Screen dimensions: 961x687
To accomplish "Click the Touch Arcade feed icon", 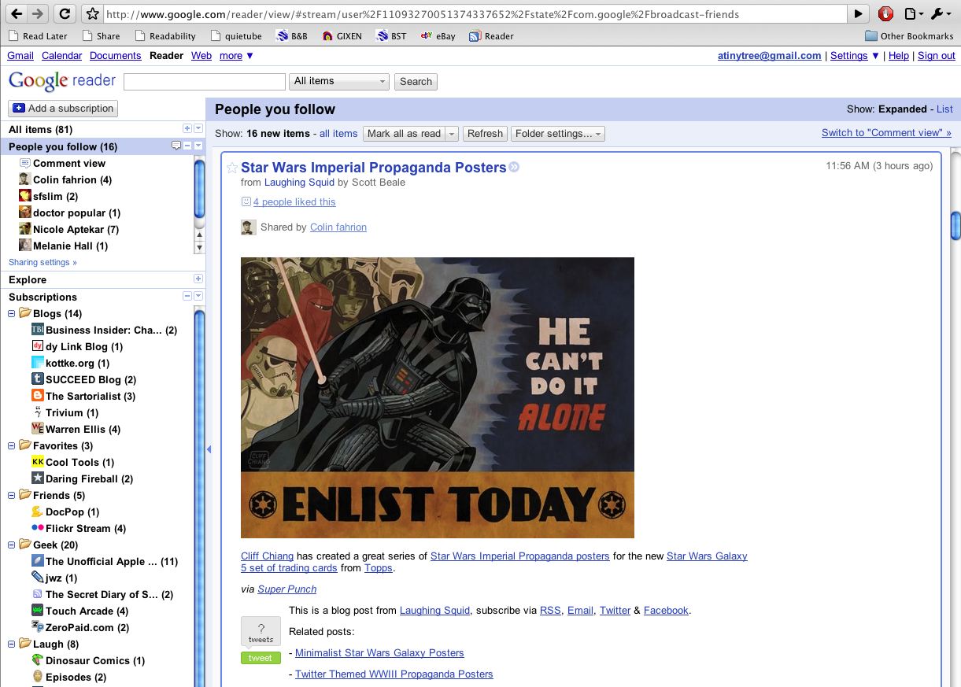I will tap(38, 611).
